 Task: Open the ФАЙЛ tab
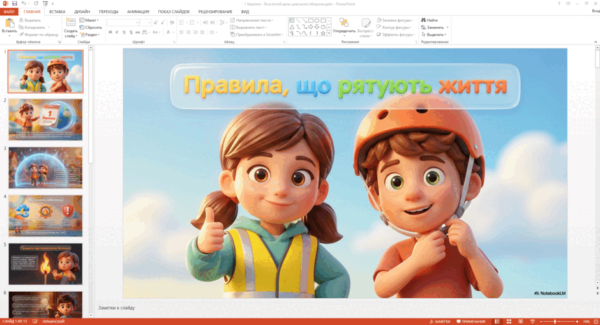9,11
